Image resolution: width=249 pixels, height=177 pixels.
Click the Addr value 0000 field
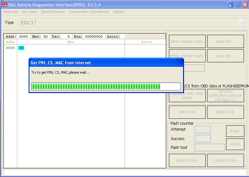click(24, 36)
